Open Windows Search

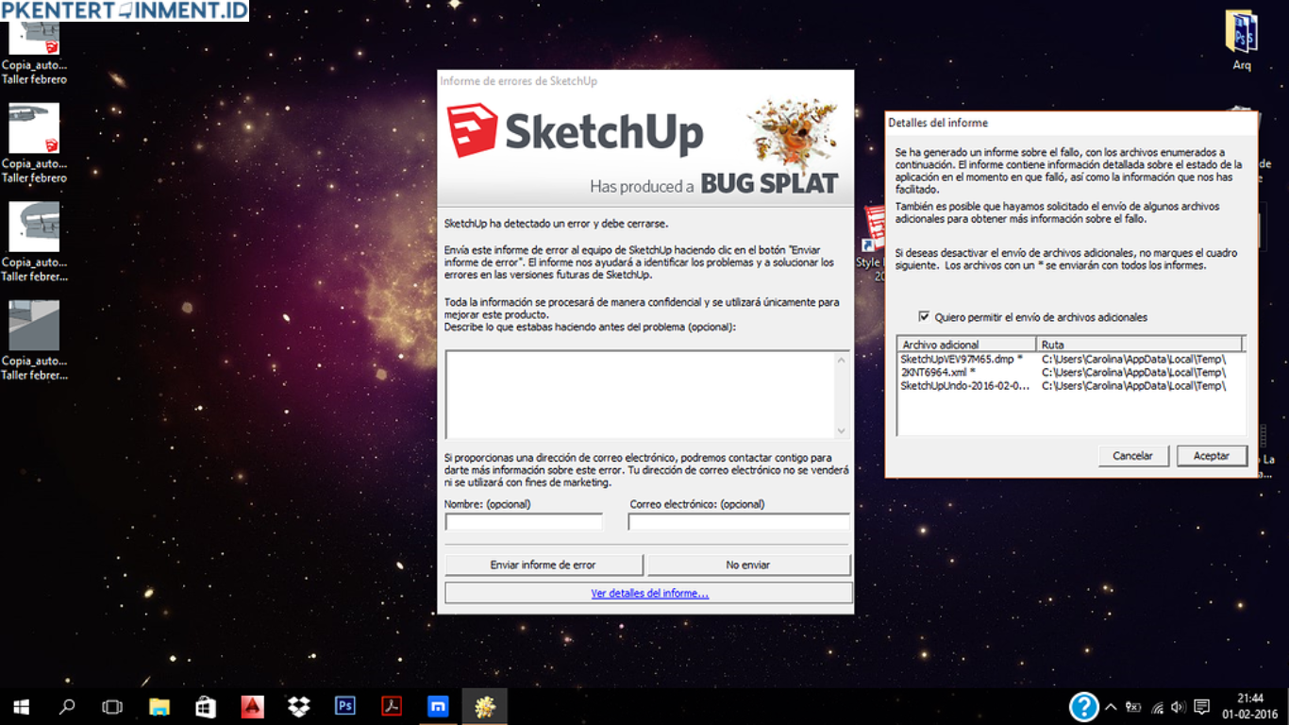65,705
